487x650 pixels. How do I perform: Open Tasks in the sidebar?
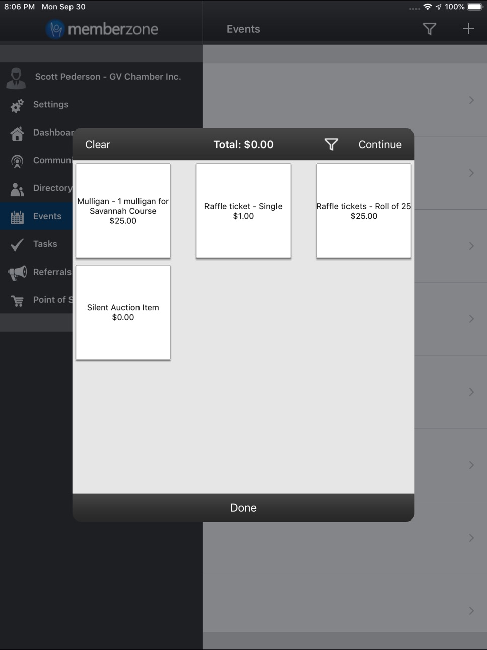tap(45, 244)
